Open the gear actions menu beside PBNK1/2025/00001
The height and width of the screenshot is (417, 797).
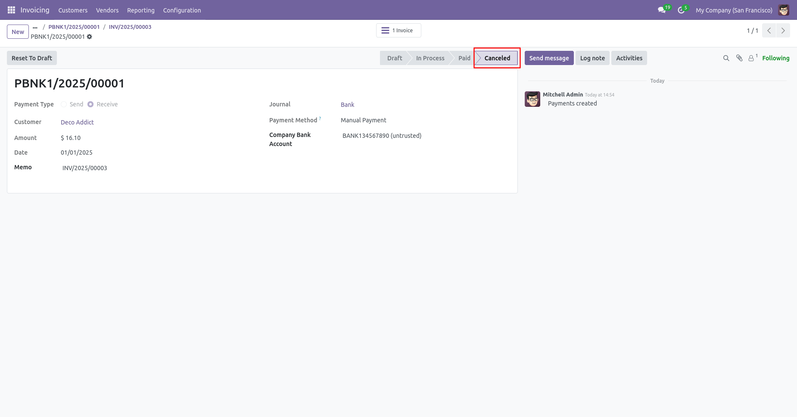90,37
